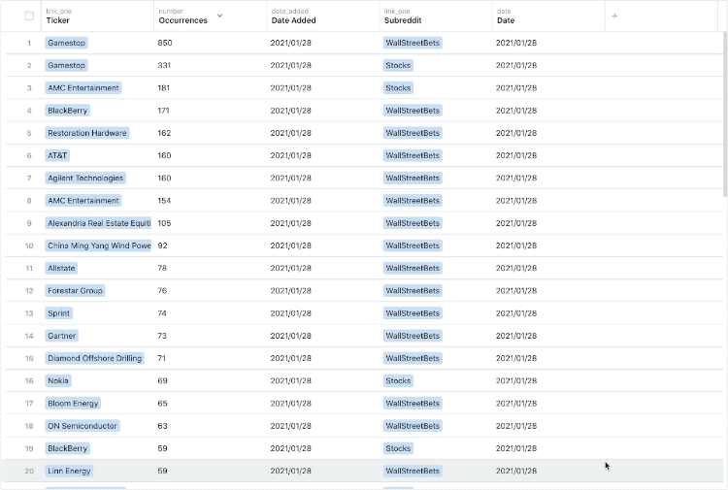Select occurrences cell showing 74

[211, 313]
